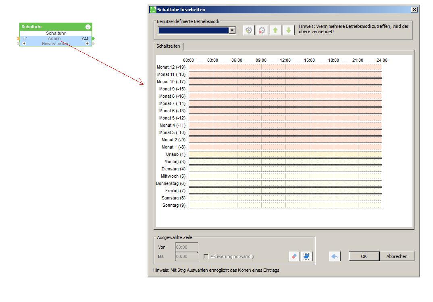Open the Benutzerdefinierte Betriebsmodi dropdown
433x302 pixels.
point(232,30)
